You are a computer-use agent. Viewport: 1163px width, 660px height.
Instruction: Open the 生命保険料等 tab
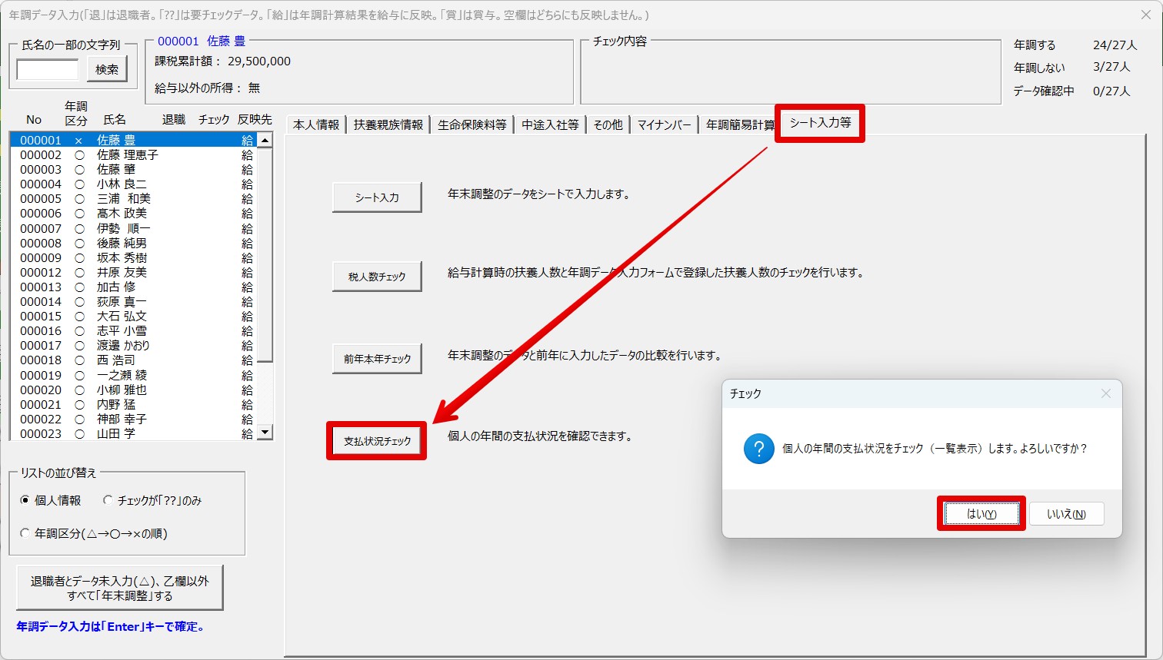point(472,124)
